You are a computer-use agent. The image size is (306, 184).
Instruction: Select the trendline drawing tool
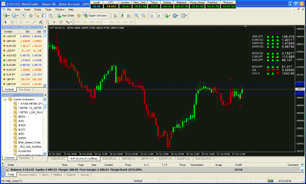coord(34,22)
